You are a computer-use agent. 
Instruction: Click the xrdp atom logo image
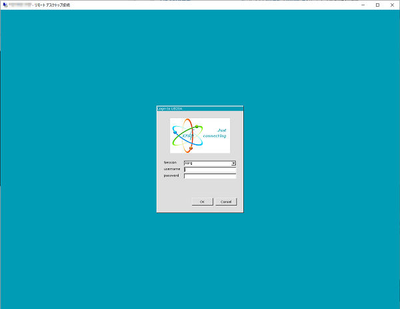pos(187,135)
